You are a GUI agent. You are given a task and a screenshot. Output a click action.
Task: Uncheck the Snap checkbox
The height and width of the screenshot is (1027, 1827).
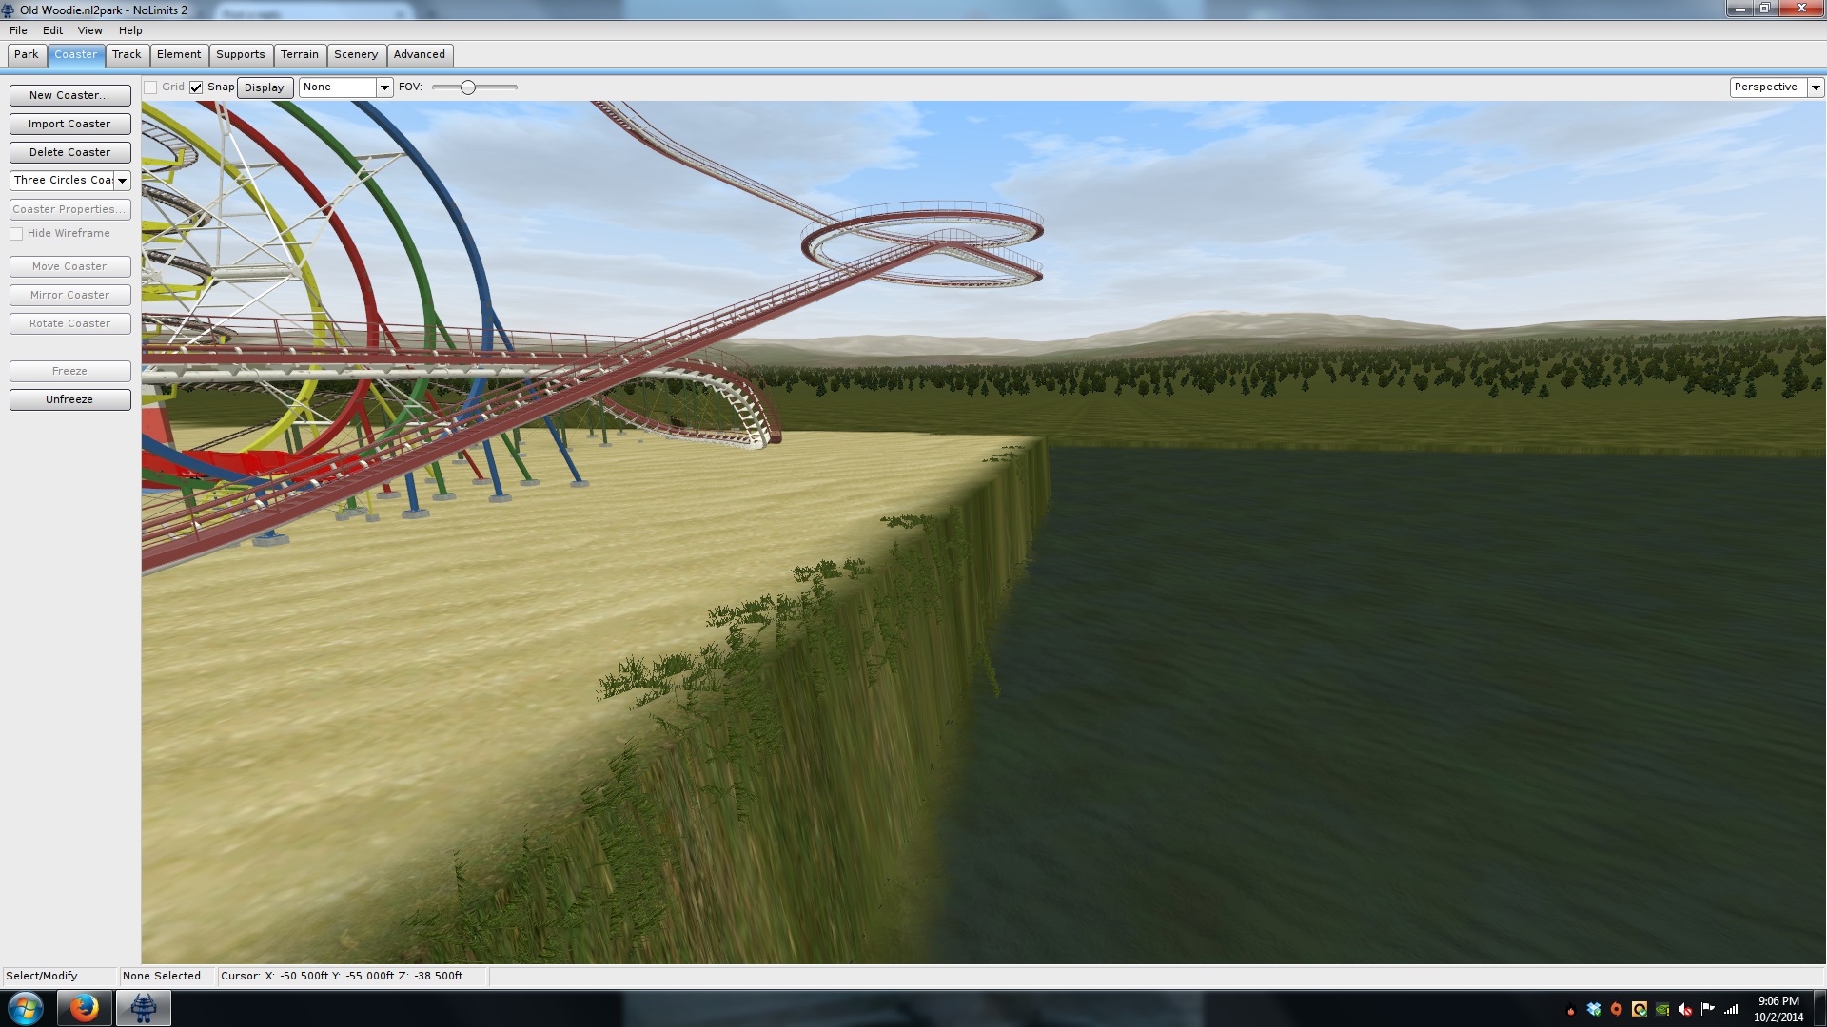pyautogui.click(x=196, y=87)
